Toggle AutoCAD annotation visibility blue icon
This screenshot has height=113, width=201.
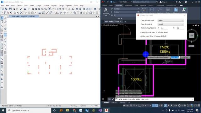click(165, 105)
